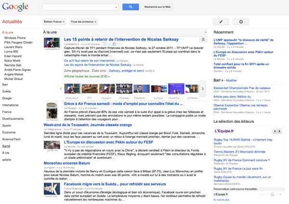
Task: Open Facebook migre vers la Suède headline
Action: [115, 184]
